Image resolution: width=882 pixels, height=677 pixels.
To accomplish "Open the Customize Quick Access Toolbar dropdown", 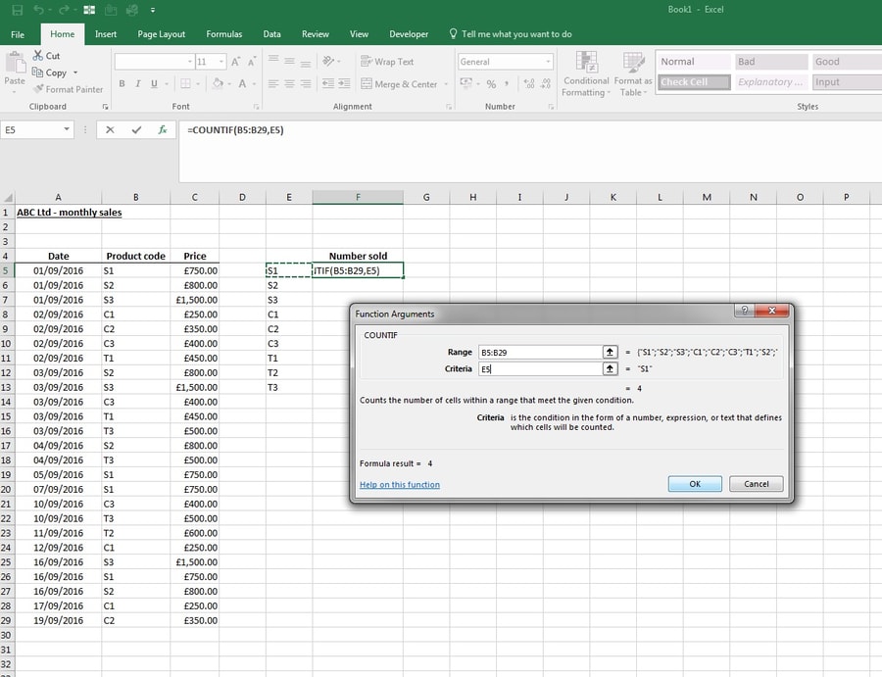I will [x=153, y=10].
